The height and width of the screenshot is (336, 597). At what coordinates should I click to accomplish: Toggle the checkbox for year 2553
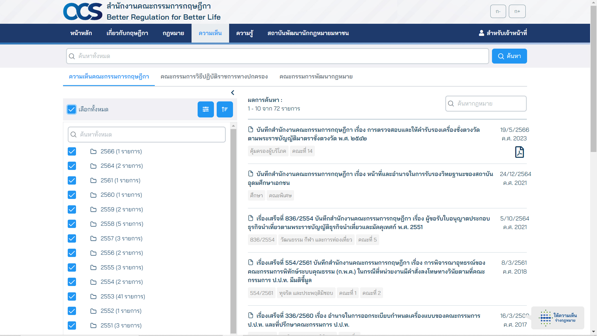click(72, 296)
